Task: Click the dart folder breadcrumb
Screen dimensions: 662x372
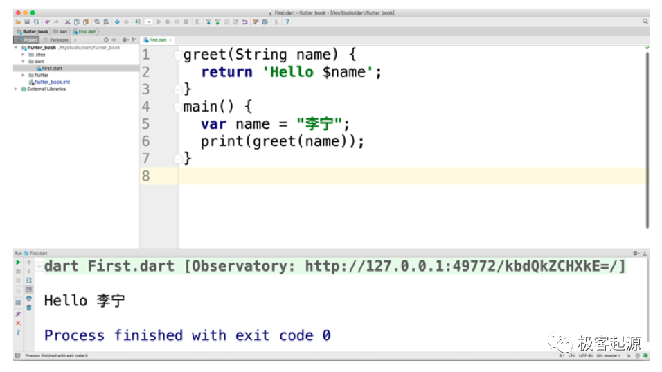Action: (x=61, y=32)
